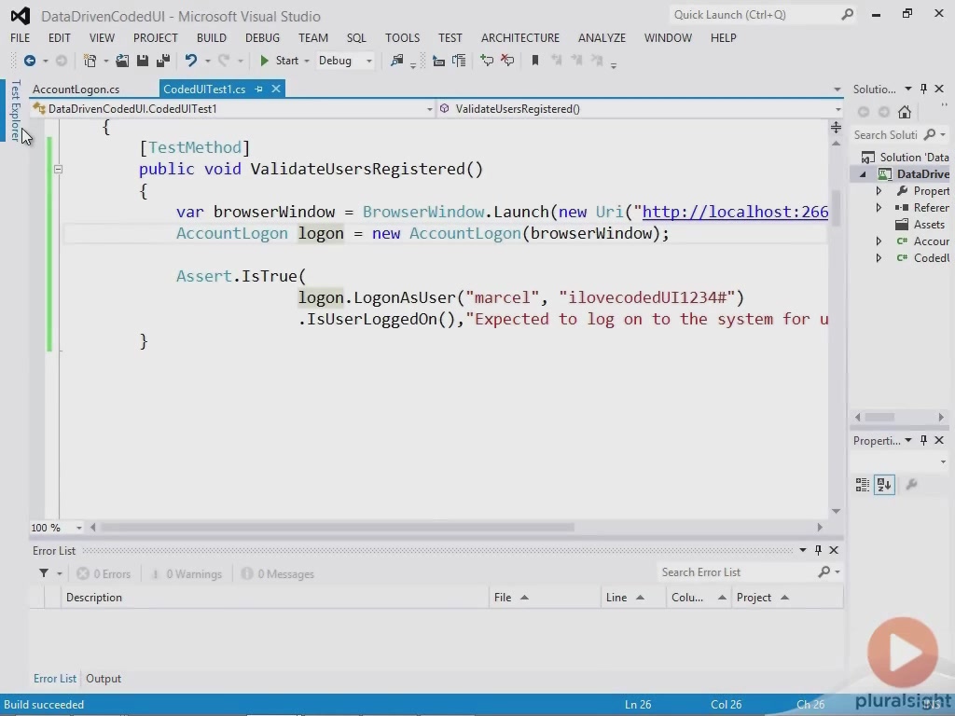Select the Error List bottom tab
Image resolution: width=955 pixels, height=716 pixels.
[55, 679]
